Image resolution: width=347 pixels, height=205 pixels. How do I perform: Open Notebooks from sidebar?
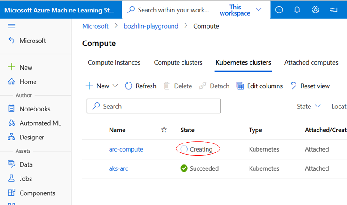pyautogui.click(x=34, y=109)
